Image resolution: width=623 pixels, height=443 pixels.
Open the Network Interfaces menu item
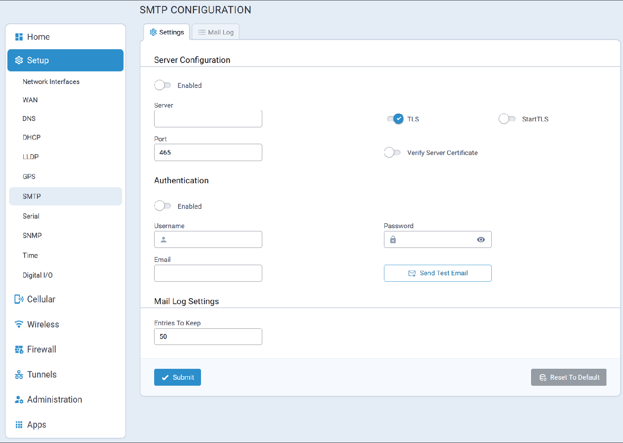(x=51, y=82)
